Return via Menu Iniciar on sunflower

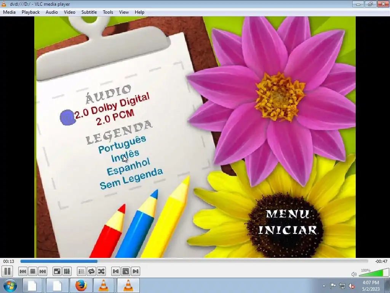288,222
